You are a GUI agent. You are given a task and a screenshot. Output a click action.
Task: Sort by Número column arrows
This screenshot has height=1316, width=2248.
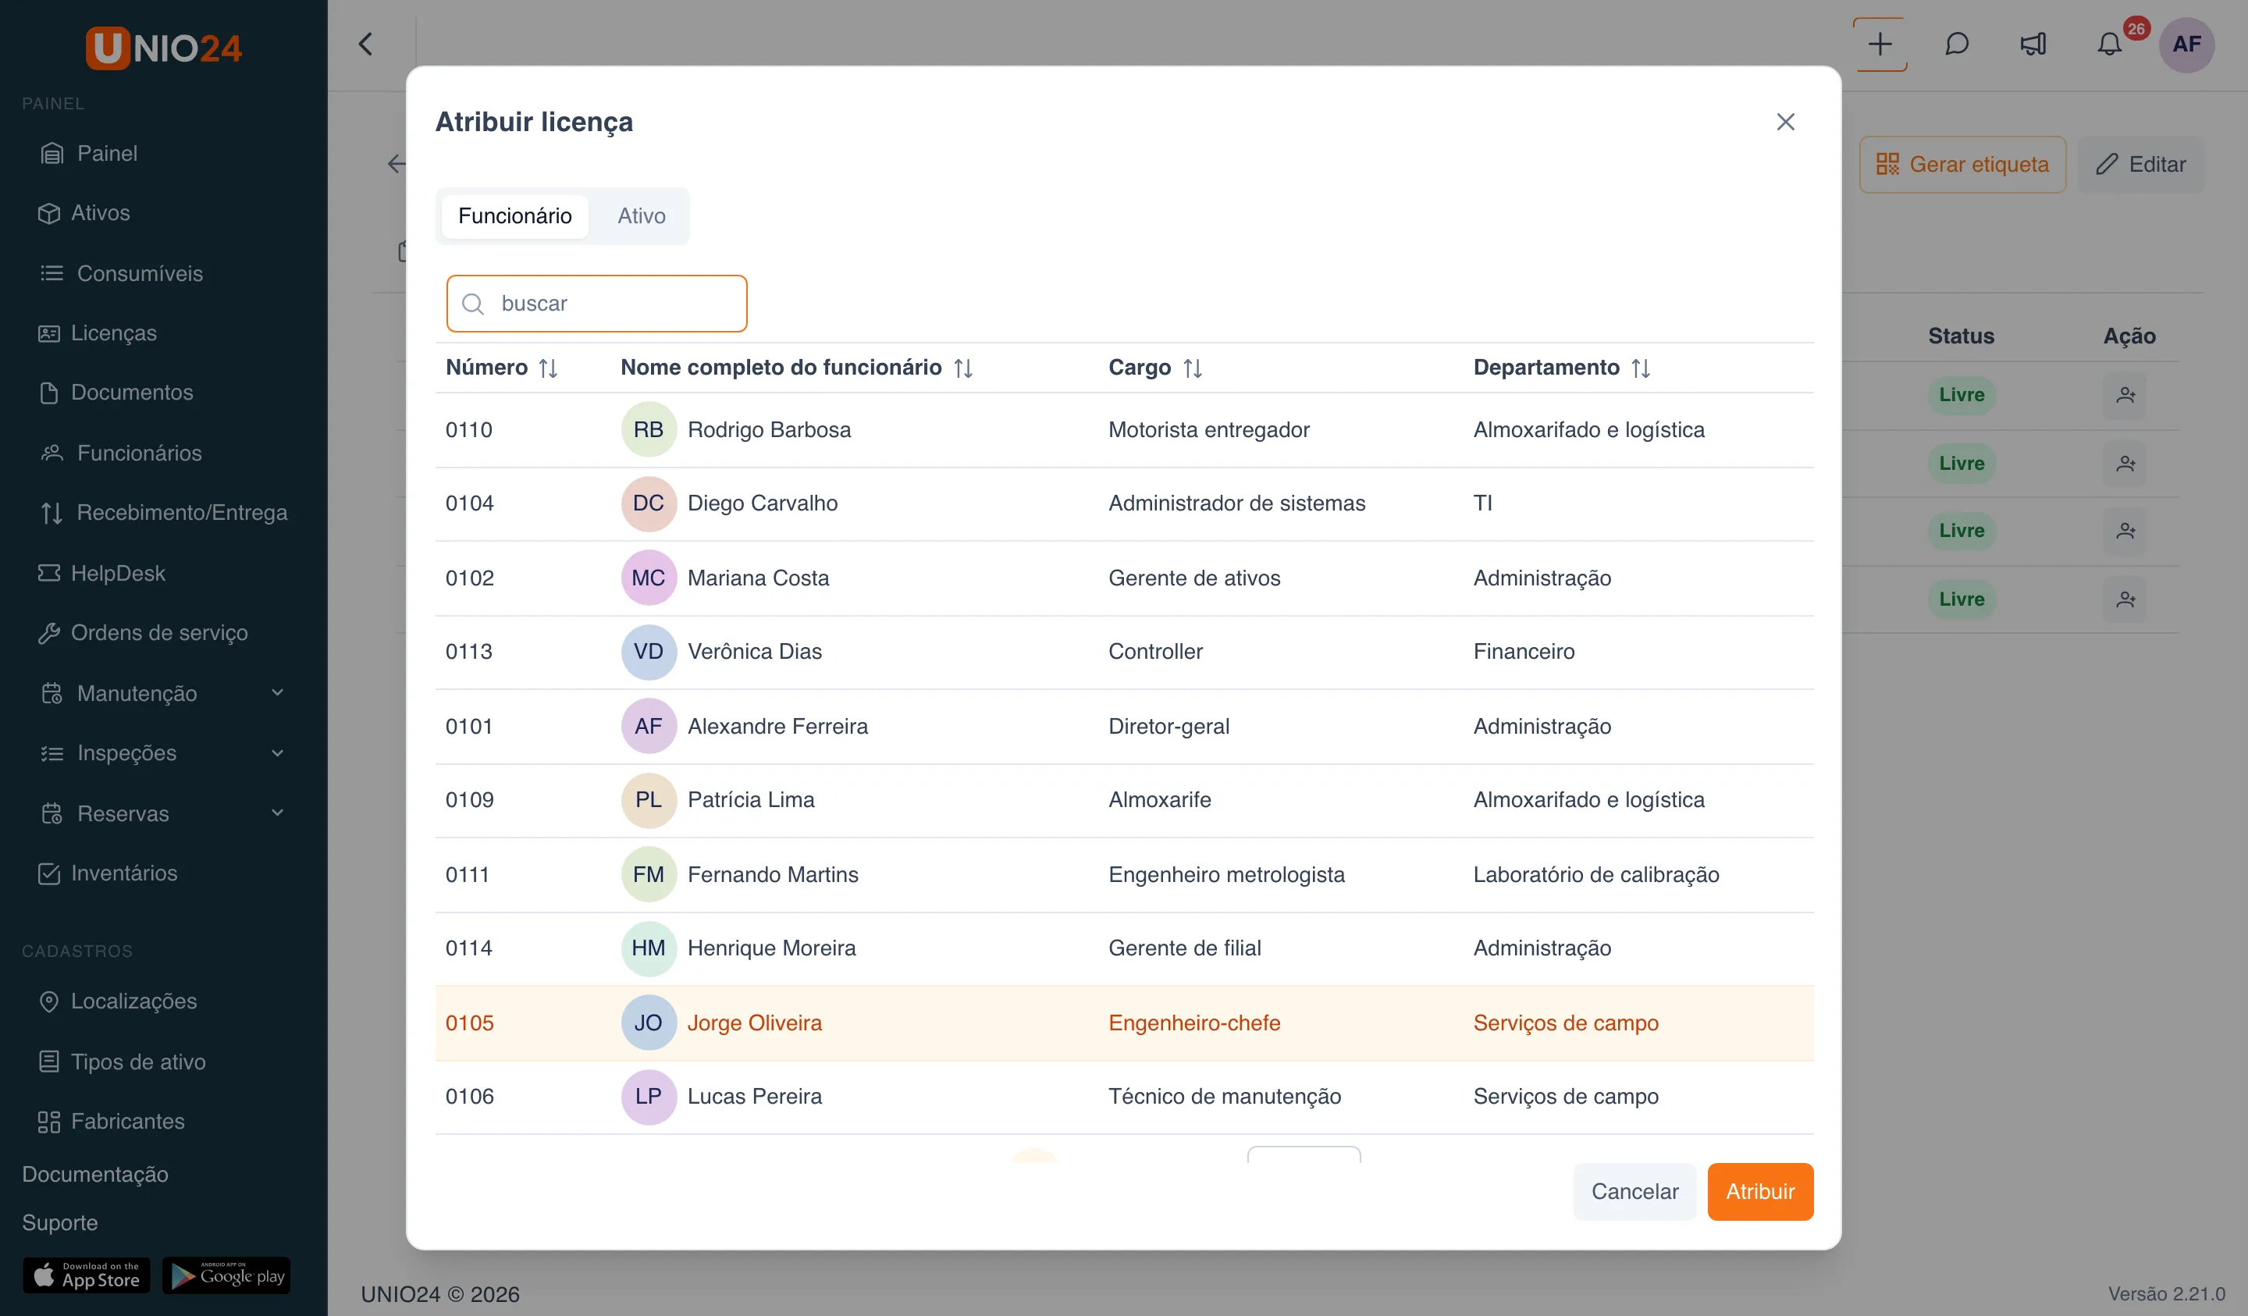point(548,368)
